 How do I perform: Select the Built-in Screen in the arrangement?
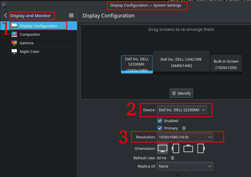(226, 64)
